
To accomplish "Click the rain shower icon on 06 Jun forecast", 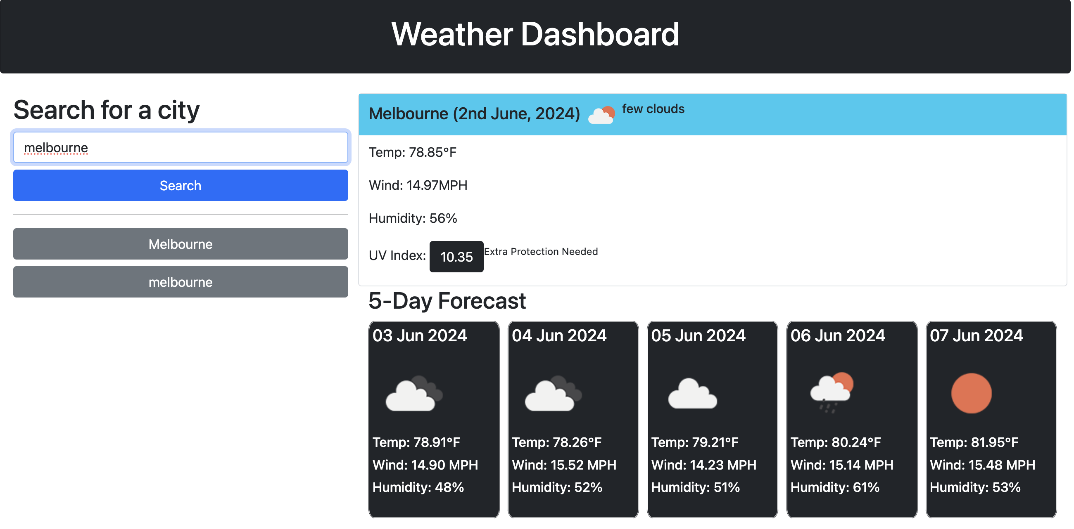I will [831, 392].
